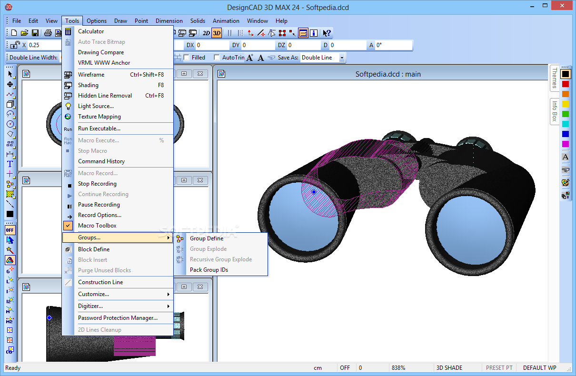Open the Animation menu
The width and height of the screenshot is (576, 376).
point(226,21)
